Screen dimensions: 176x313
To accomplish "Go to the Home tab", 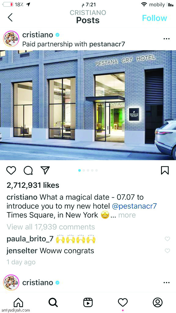I will pyautogui.click(x=18, y=303).
